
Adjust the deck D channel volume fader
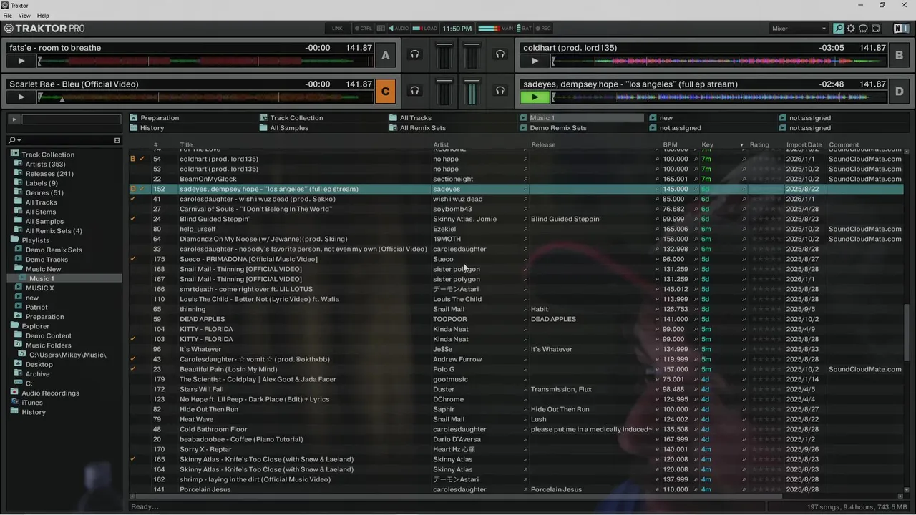coord(472,92)
